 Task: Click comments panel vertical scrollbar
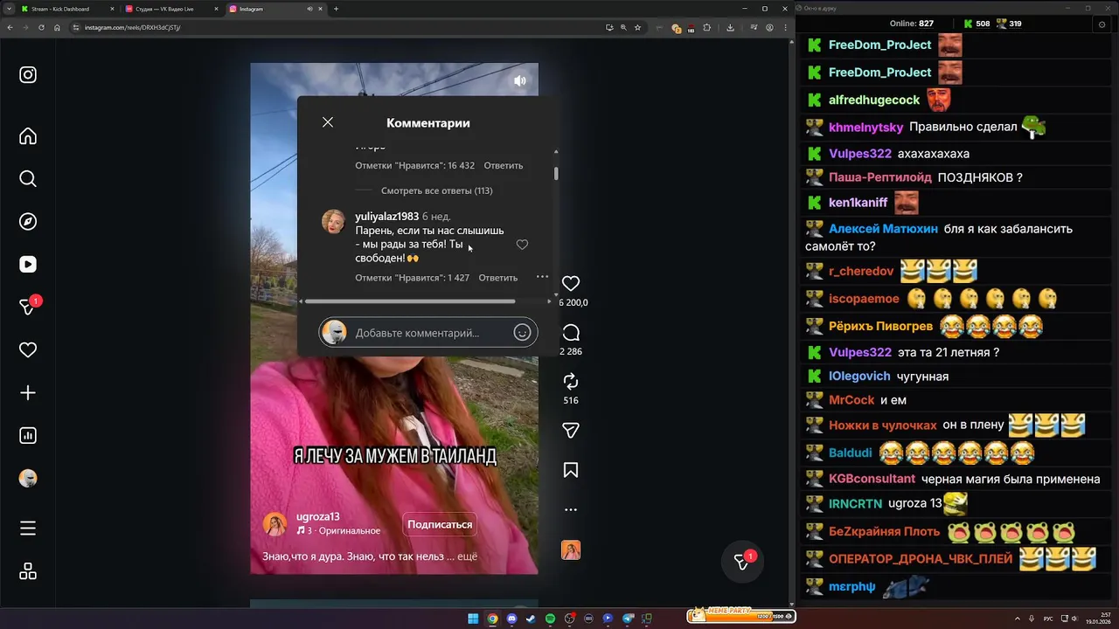pos(556,173)
